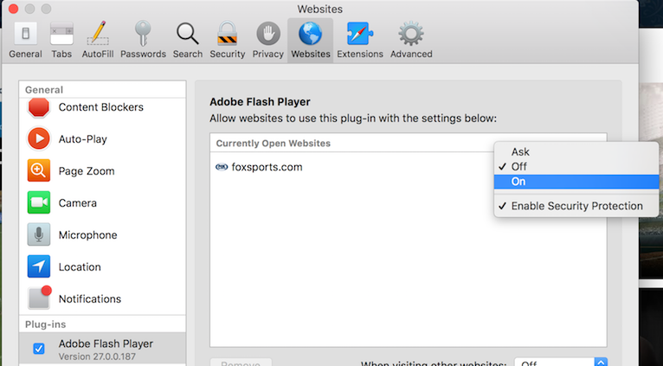This screenshot has height=366, width=663.
Task: Select Page Zoom in the sidebar
Action: point(102,170)
